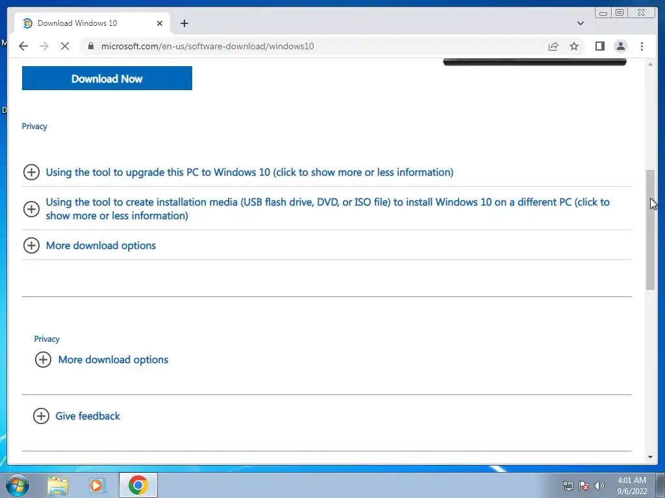Open 'Using the tool to upgrade this PC' link
This screenshot has width=665, height=498.
point(249,172)
